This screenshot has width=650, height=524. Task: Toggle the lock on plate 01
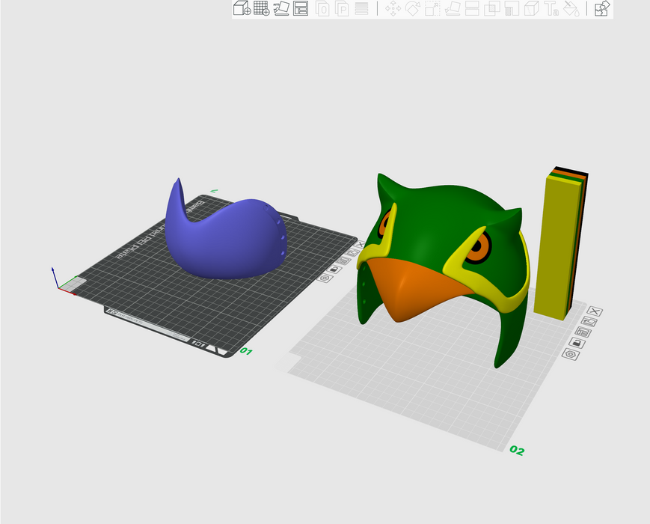[x=334, y=269]
